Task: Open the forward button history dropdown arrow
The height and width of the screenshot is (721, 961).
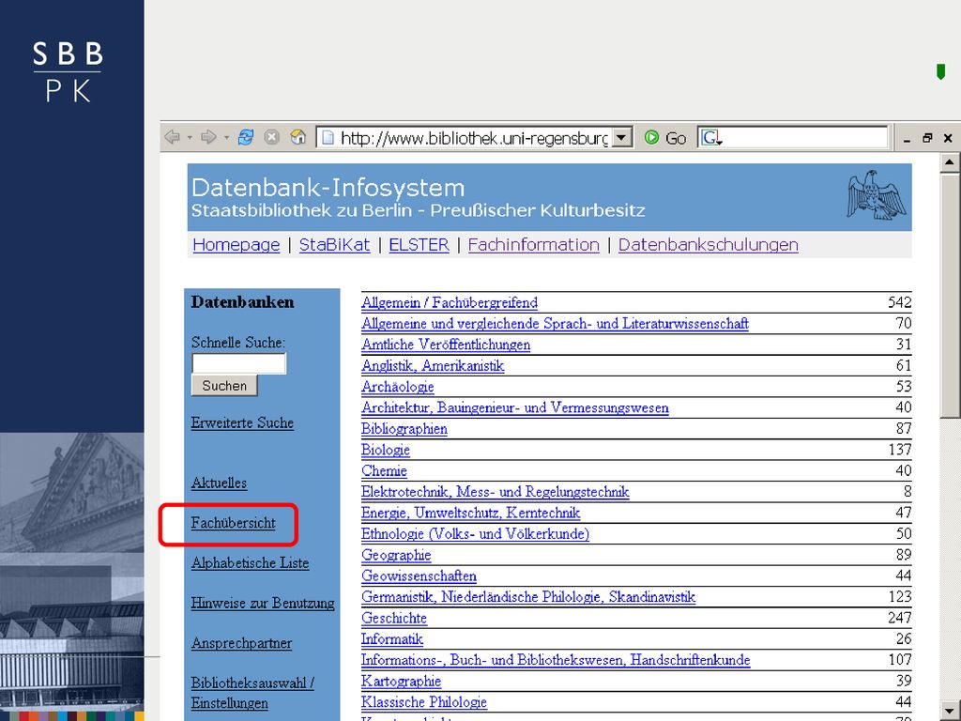Action: pos(226,137)
